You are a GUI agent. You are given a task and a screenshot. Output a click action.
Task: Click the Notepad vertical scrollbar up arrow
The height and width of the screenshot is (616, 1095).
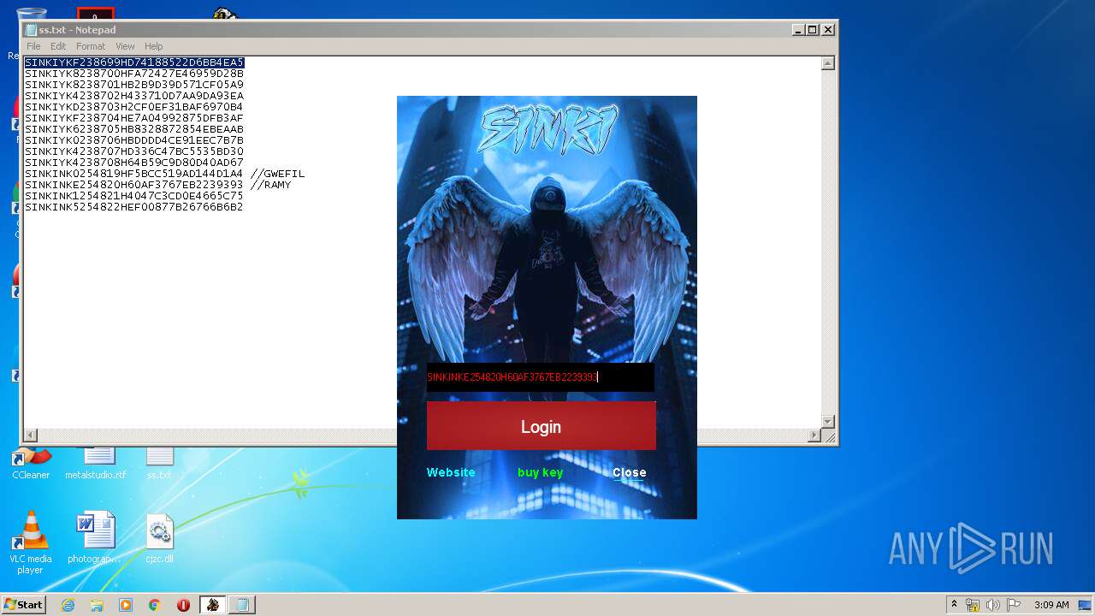coord(828,63)
